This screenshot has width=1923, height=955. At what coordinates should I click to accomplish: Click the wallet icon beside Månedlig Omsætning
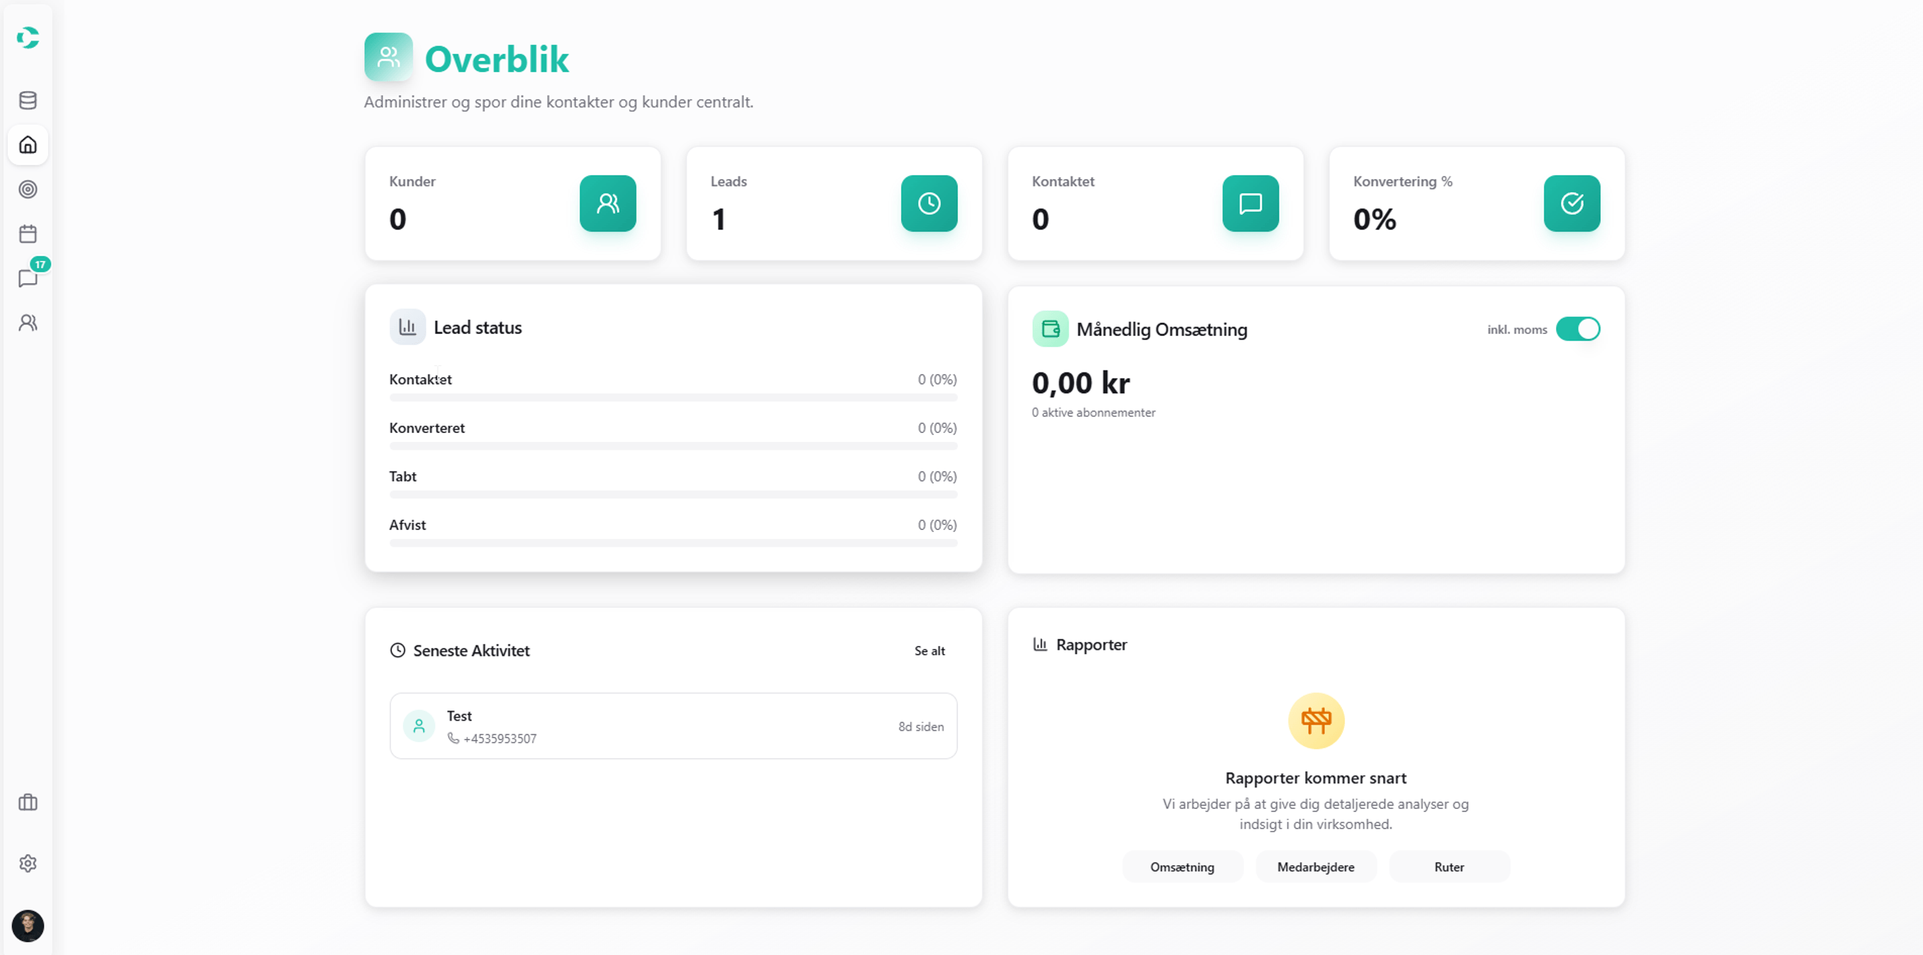(x=1050, y=329)
